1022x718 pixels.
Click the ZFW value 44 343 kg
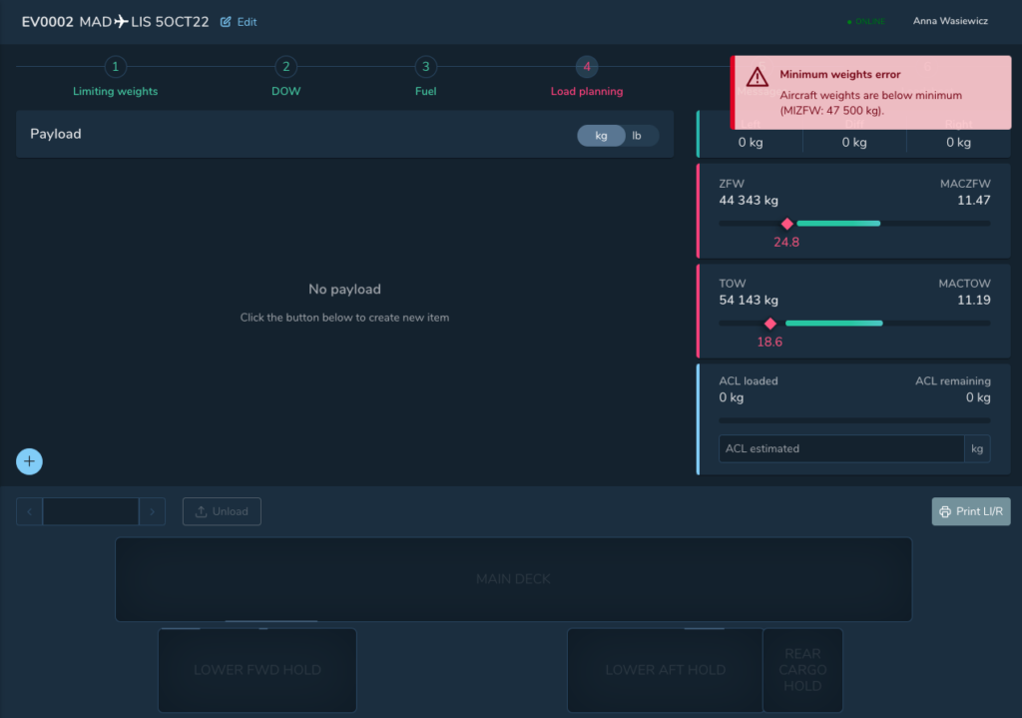point(749,200)
